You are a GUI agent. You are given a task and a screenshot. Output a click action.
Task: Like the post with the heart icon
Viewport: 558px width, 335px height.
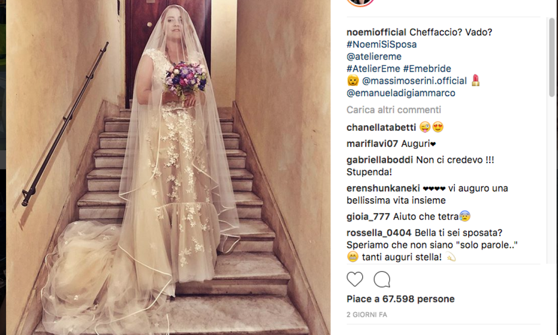point(355,279)
